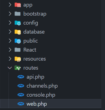
Task: Expand the config folder chevron
Action: coord(10,23)
